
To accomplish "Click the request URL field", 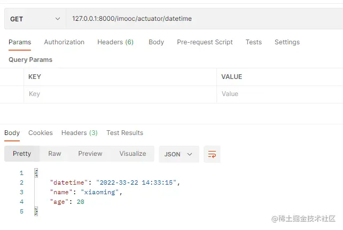I will (203, 19).
